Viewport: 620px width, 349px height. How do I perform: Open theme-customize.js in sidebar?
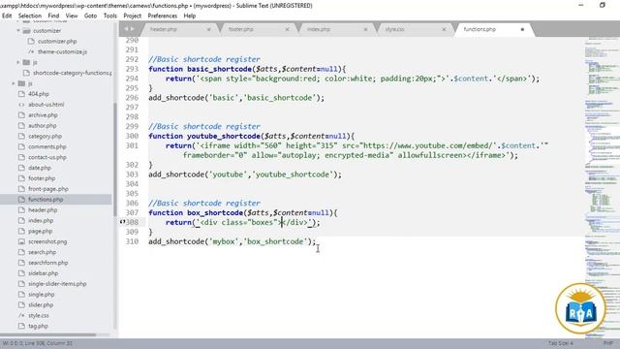pyautogui.click(x=62, y=51)
